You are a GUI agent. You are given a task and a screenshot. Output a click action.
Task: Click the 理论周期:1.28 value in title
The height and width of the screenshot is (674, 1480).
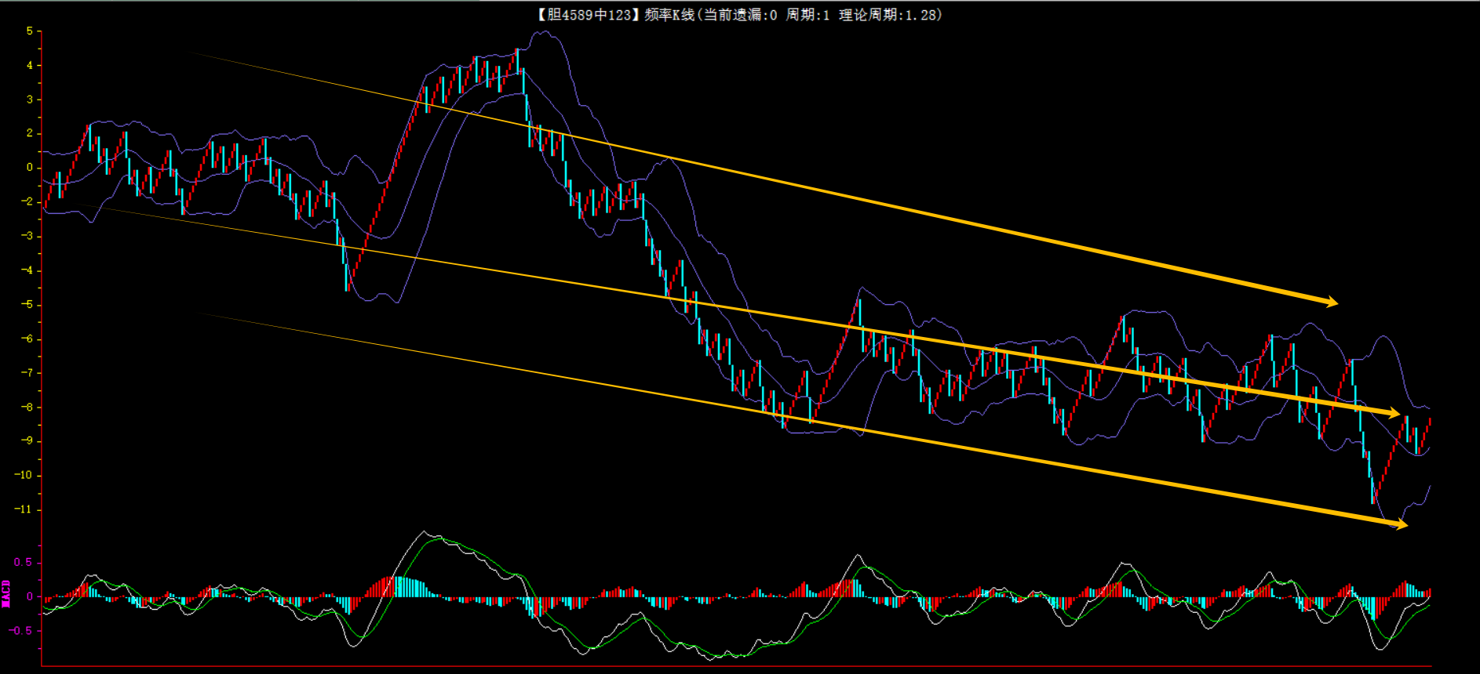pos(888,15)
